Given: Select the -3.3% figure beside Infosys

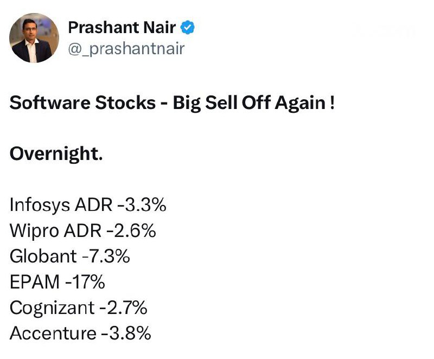Looking at the screenshot, I should 141,205.
